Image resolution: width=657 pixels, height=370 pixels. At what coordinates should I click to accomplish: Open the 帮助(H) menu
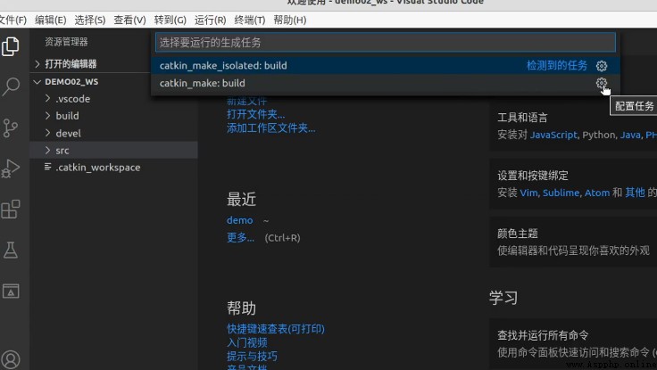(289, 21)
